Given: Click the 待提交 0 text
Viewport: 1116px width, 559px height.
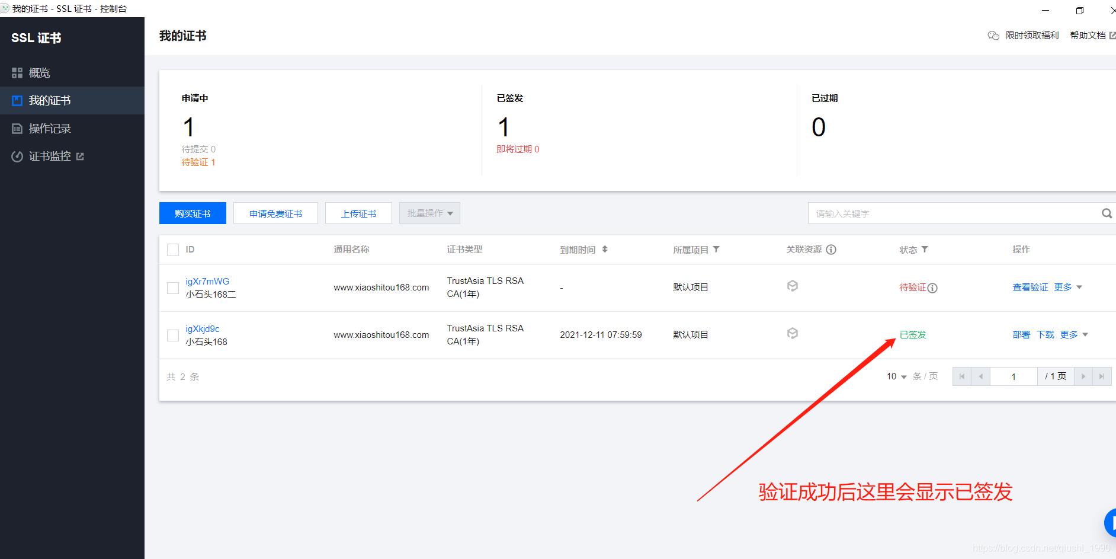Looking at the screenshot, I should coord(198,149).
